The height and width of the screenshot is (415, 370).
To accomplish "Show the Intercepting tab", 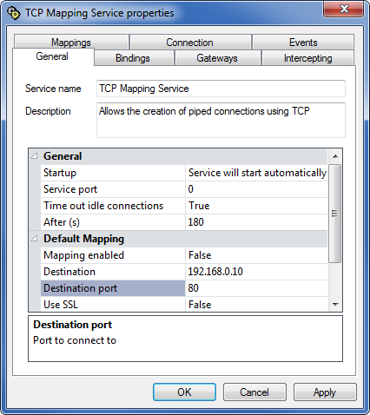I will click(307, 58).
